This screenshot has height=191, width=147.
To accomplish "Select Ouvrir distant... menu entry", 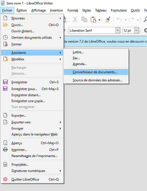I will click(x=32, y=31).
